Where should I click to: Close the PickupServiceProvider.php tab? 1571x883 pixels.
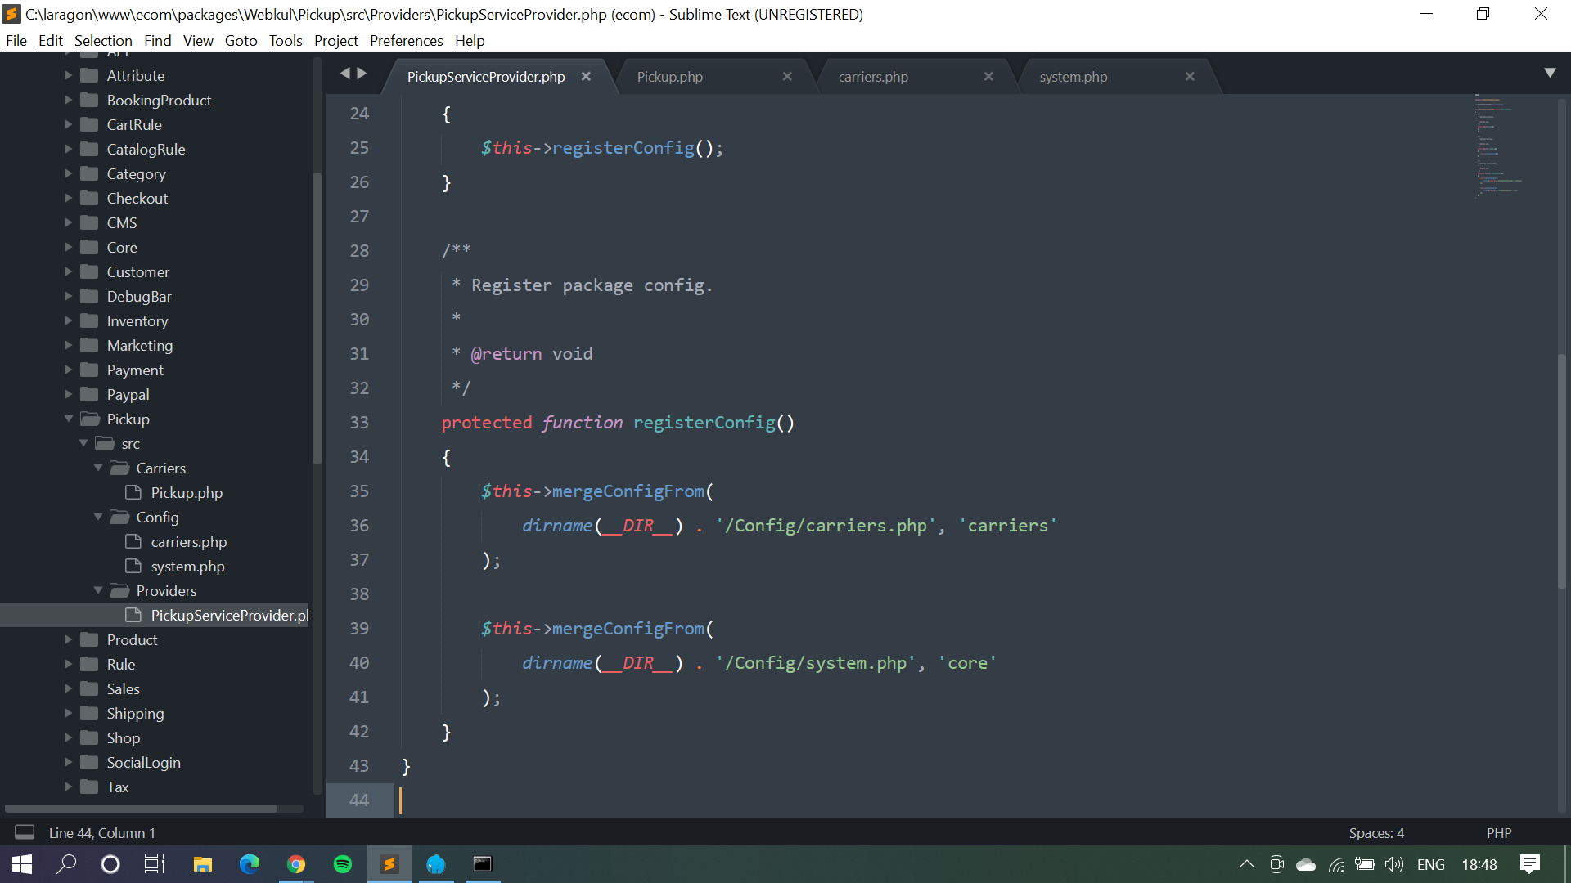click(x=586, y=76)
